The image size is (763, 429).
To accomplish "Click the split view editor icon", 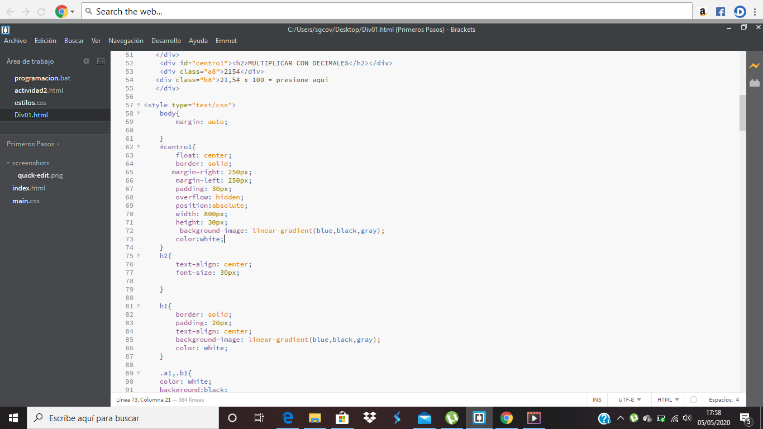I will (x=101, y=61).
